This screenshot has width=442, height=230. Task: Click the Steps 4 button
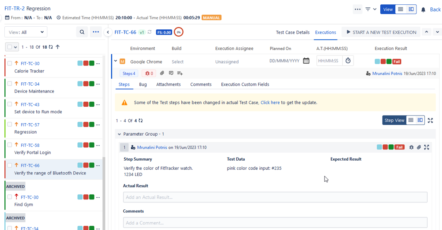click(129, 73)
